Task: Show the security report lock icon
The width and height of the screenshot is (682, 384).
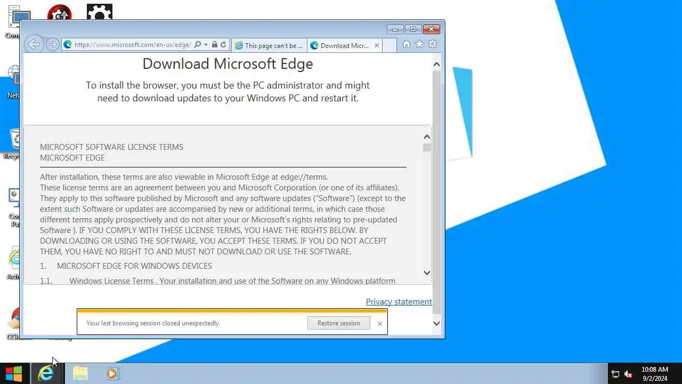Action: (214, 45)
